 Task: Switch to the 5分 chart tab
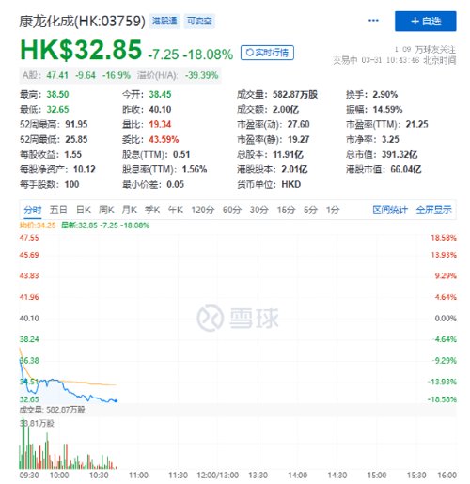(310, 210)
